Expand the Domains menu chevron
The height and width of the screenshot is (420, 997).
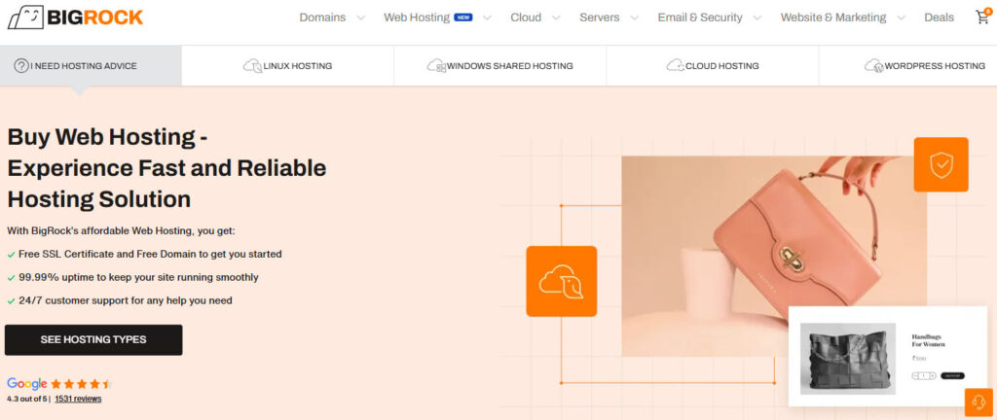360,17
